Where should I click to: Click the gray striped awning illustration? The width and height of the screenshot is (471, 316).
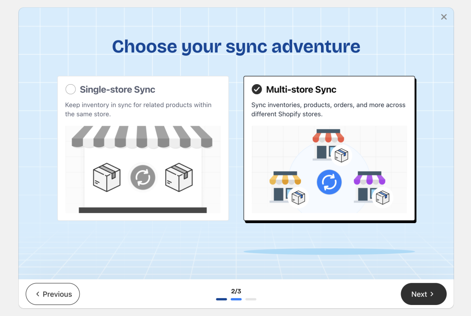[x=142, y=137]
